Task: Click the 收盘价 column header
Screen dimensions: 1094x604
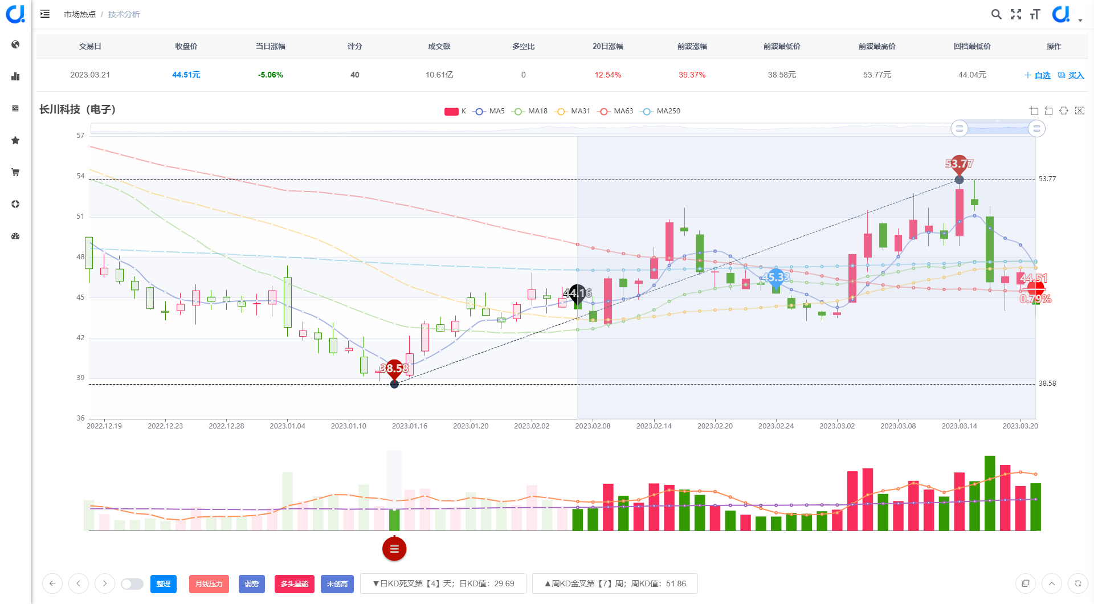Action: pyautogui.click(x=186, y=46)
